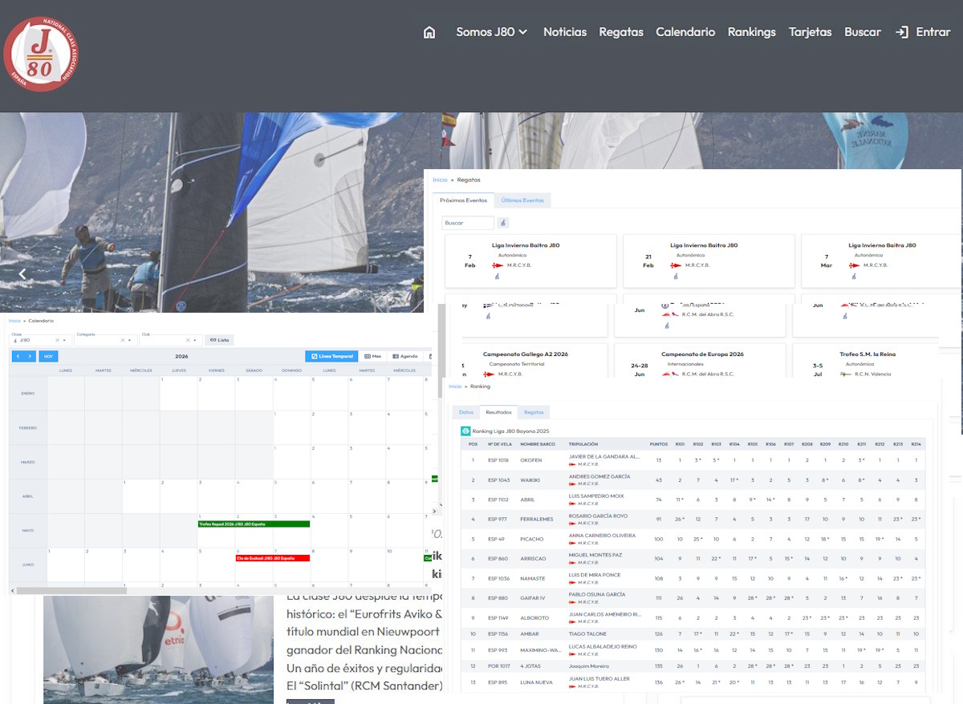963x704 pixels.
Task: Click the home icon in the navbar
Action: 429,32
